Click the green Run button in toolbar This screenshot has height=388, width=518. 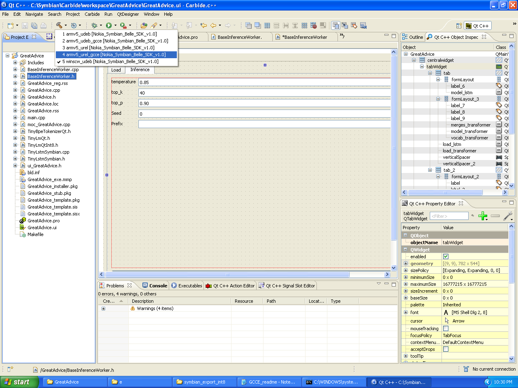pos(109,25)
